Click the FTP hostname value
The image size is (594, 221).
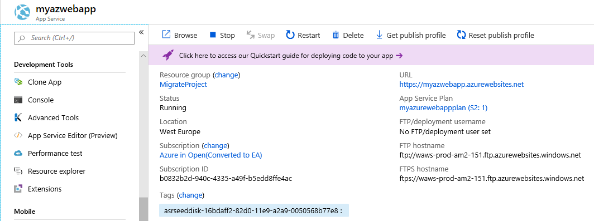point(490,155)
